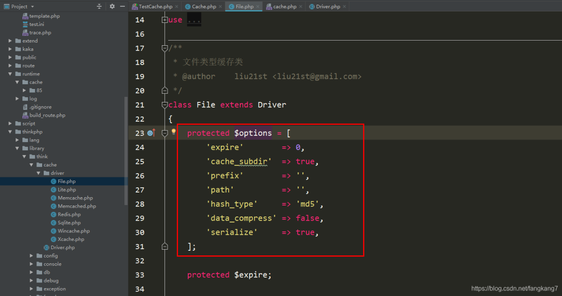
Task: Click the project tree vertical scrollbar
Action: click(x=126, y=150)
